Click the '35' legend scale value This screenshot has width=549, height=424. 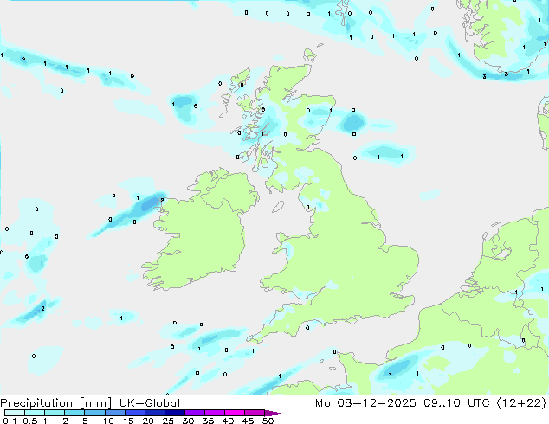point(208,421)
